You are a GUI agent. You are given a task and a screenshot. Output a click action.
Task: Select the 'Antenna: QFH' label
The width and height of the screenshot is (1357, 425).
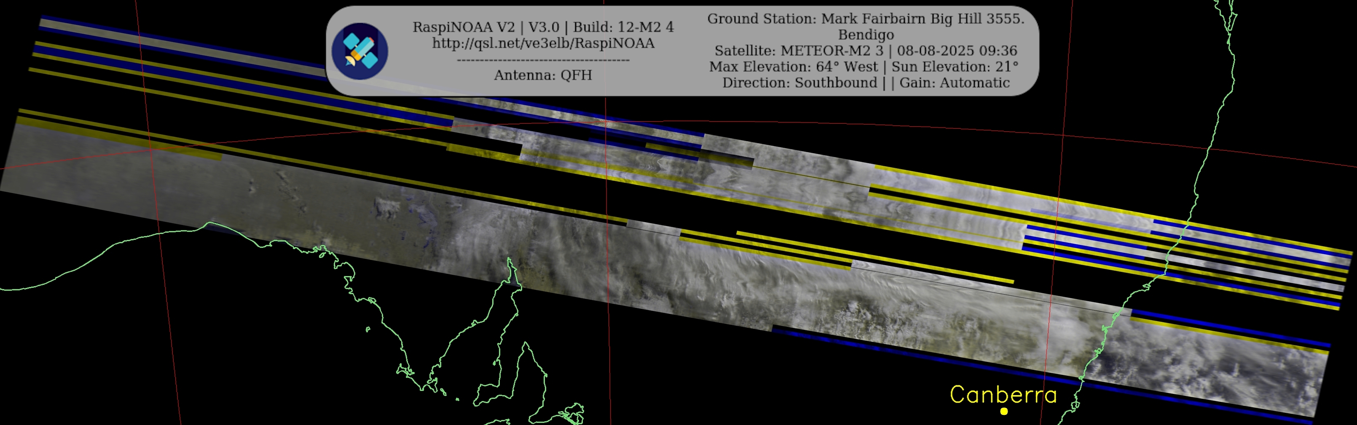pos(543,75)
